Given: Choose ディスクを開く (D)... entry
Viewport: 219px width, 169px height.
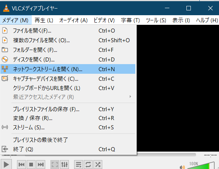Looking at the screenshot, I should click(x=68, y=60).
